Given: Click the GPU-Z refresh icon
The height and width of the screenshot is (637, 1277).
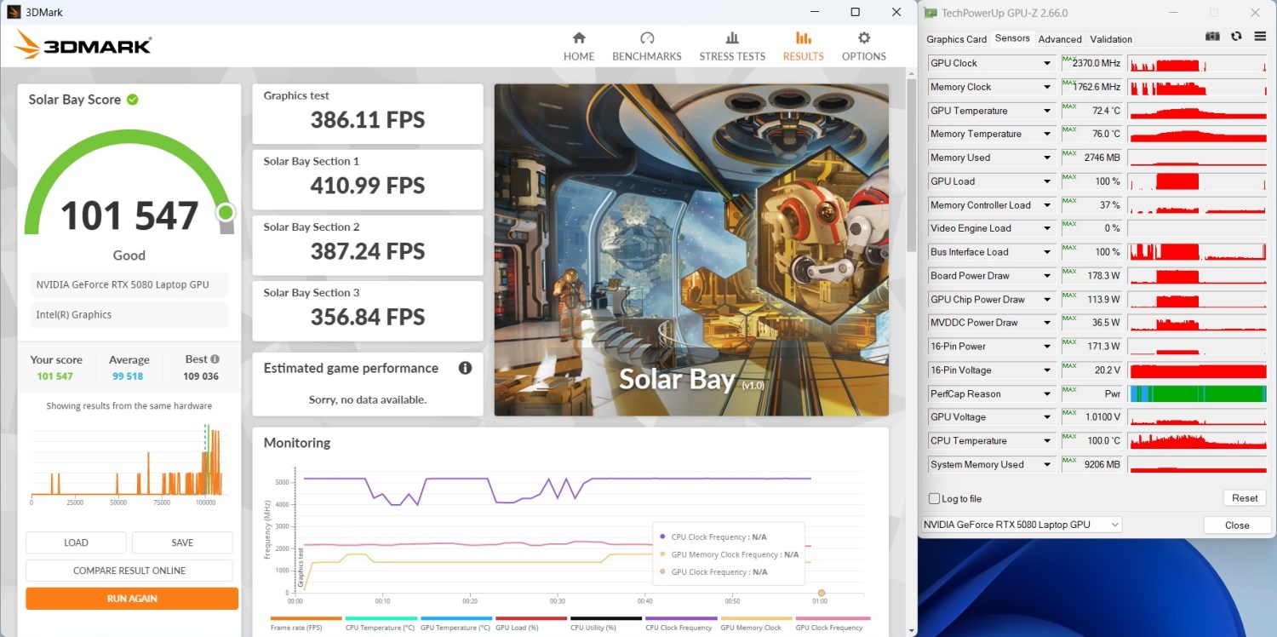Looking at the screenshot, I should click(1236, 37).
